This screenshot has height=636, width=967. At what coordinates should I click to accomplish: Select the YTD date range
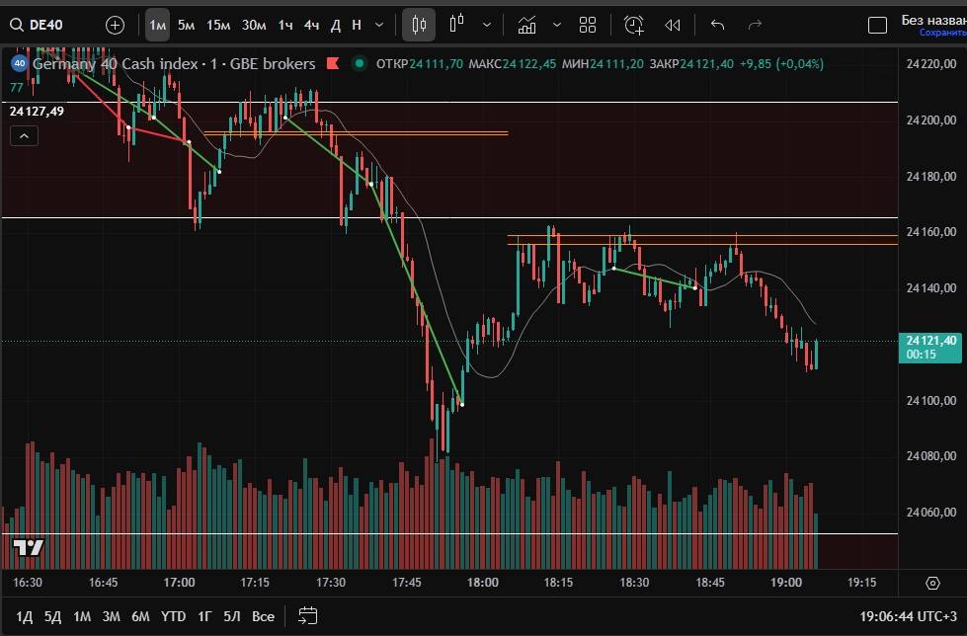(174, 616)
